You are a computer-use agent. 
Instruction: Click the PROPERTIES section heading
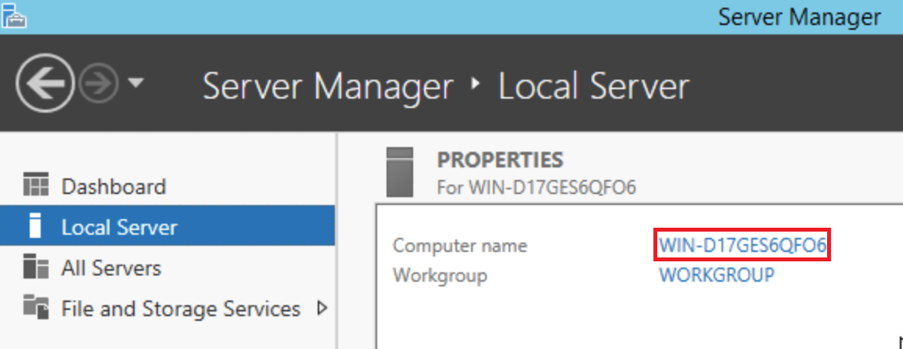[x=499, y=160]
